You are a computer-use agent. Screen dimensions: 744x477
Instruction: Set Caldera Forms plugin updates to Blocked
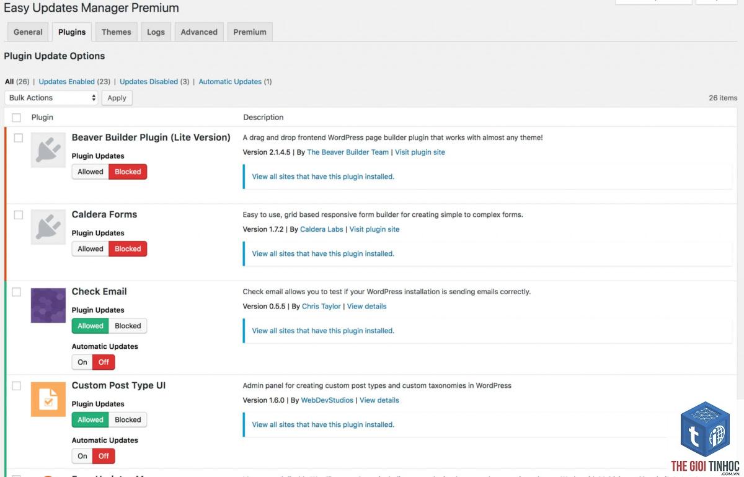point(128,249)
